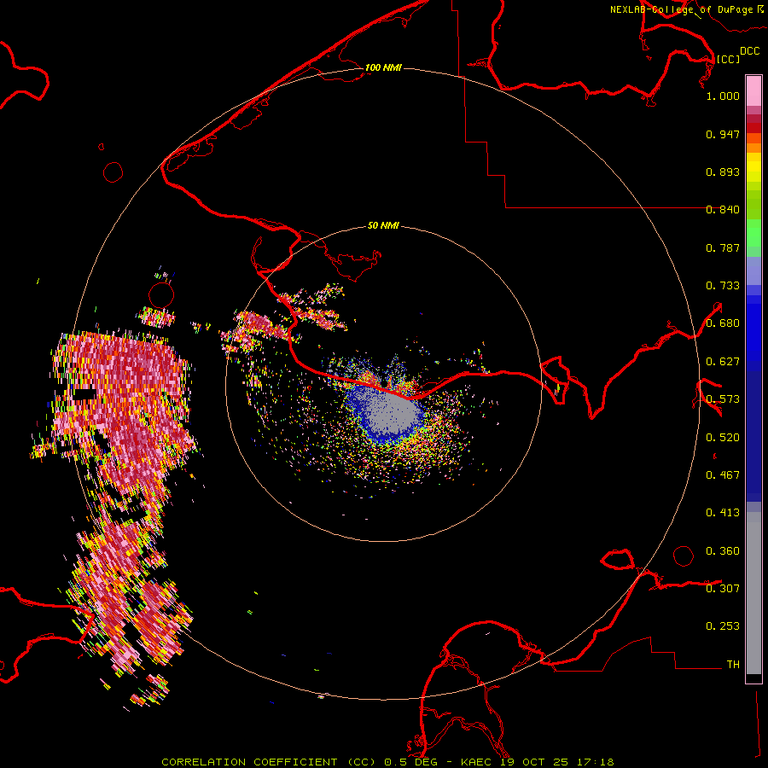Screen dimensions: 768x768
Task: Click the 0.573 scale value
Action: point(723,399)
